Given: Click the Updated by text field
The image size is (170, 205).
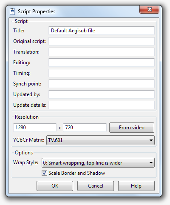Looking at the screenshot, I should click(102, 94).
